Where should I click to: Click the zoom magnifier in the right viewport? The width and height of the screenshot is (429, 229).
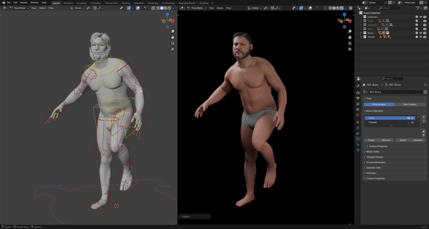[x=349, y=31]
